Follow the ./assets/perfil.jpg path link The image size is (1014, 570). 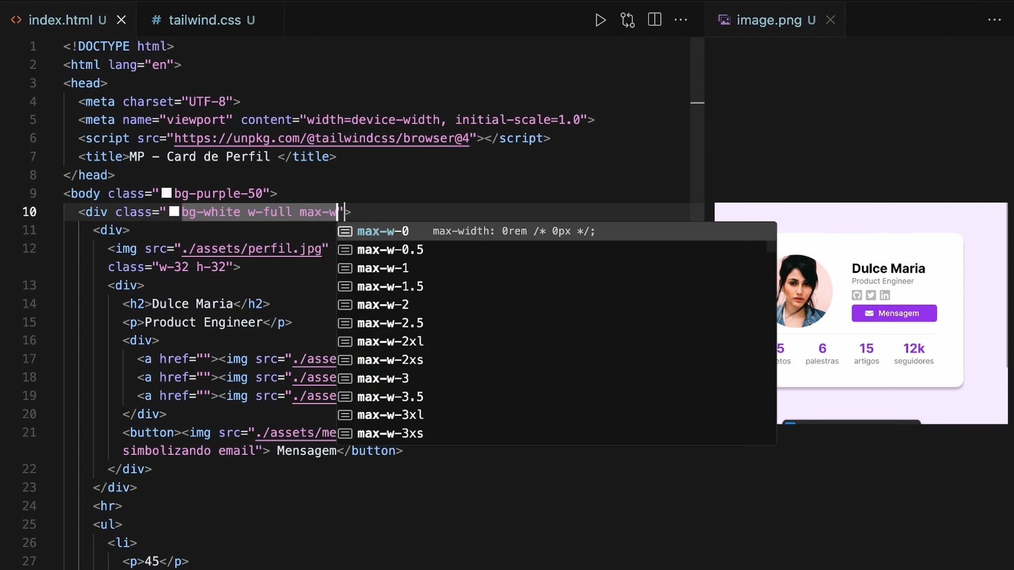point(251,249)
